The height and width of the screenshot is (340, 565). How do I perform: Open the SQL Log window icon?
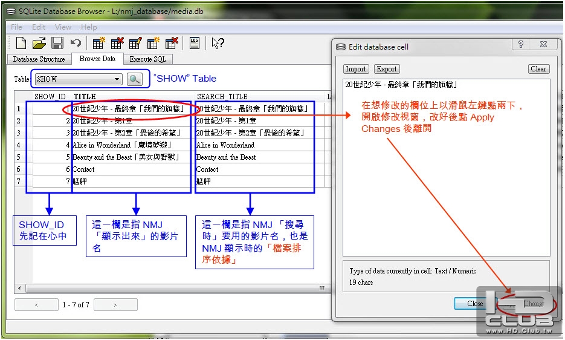pyautogui.click(x=195, y=44)
